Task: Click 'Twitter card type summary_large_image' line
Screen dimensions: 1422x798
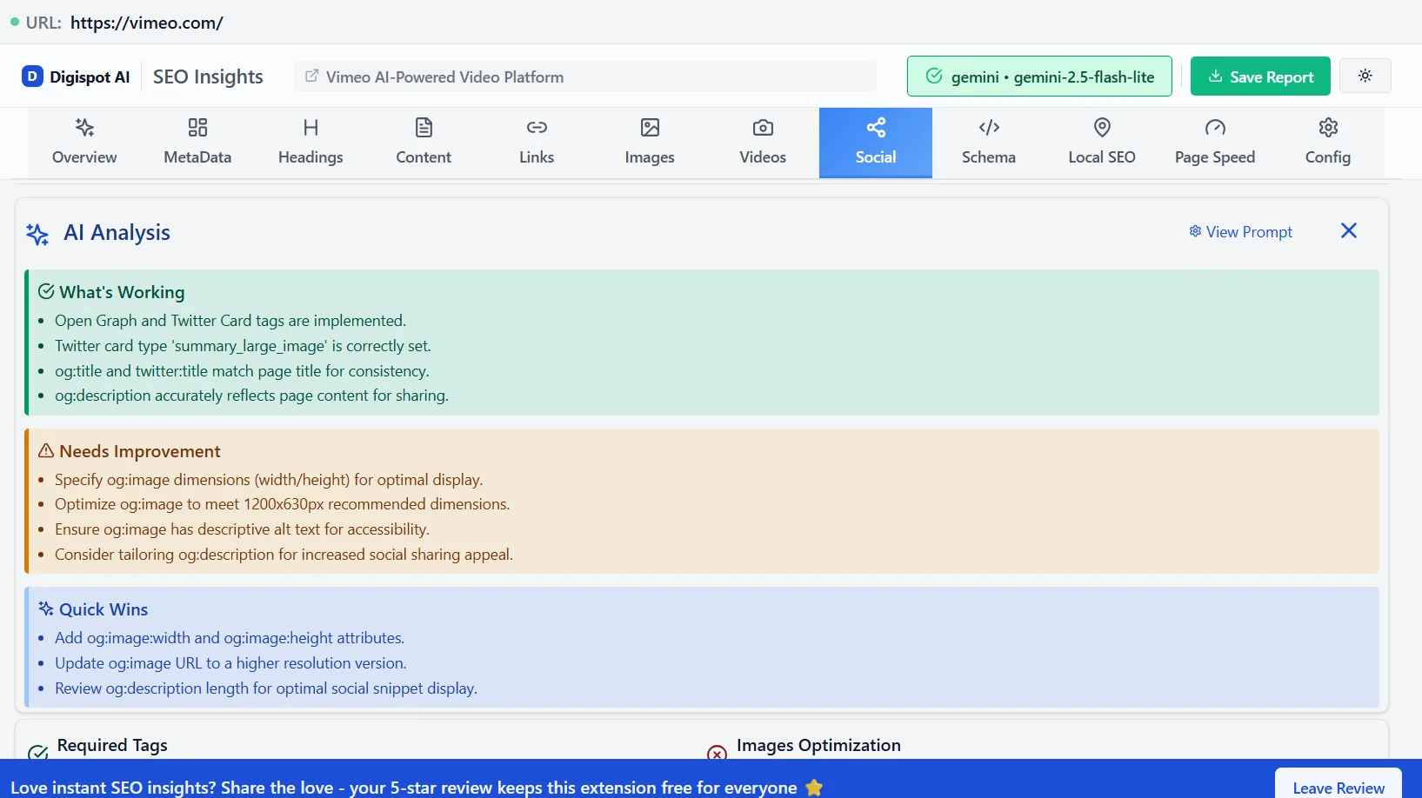Action: (243, 346)
